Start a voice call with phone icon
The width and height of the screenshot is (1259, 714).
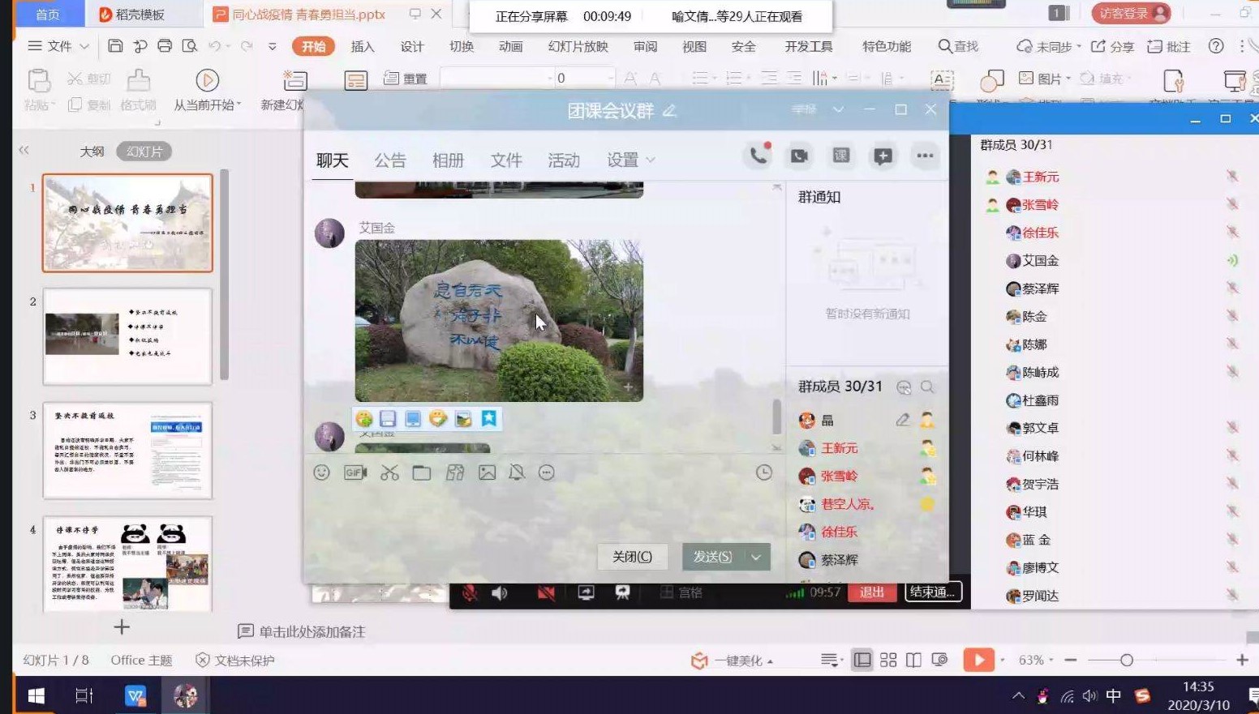[x=758, y=156]
